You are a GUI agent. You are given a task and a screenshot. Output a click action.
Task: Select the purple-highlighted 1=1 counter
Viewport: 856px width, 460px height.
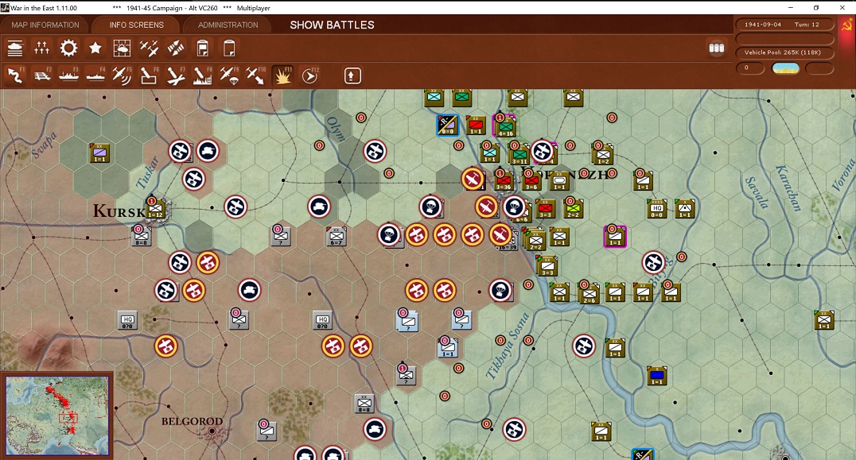pos(615,237)
